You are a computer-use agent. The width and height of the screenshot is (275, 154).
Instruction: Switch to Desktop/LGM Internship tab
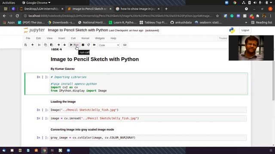(41, 9)
